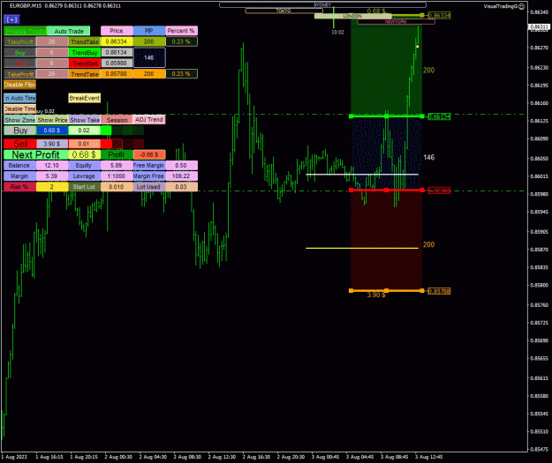Click the EURGBP,M15 chart title

click(x=24, y=6)
